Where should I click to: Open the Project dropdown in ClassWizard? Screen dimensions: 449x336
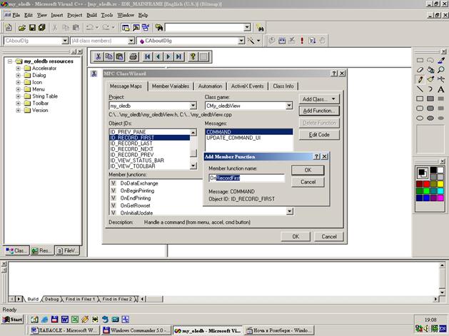click(193, 106)
